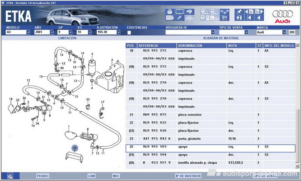The width and height of the screenshot is (301, 181).
Task: Jump to first entry with bar-left-arrow icon
Action: coord(249,18)
